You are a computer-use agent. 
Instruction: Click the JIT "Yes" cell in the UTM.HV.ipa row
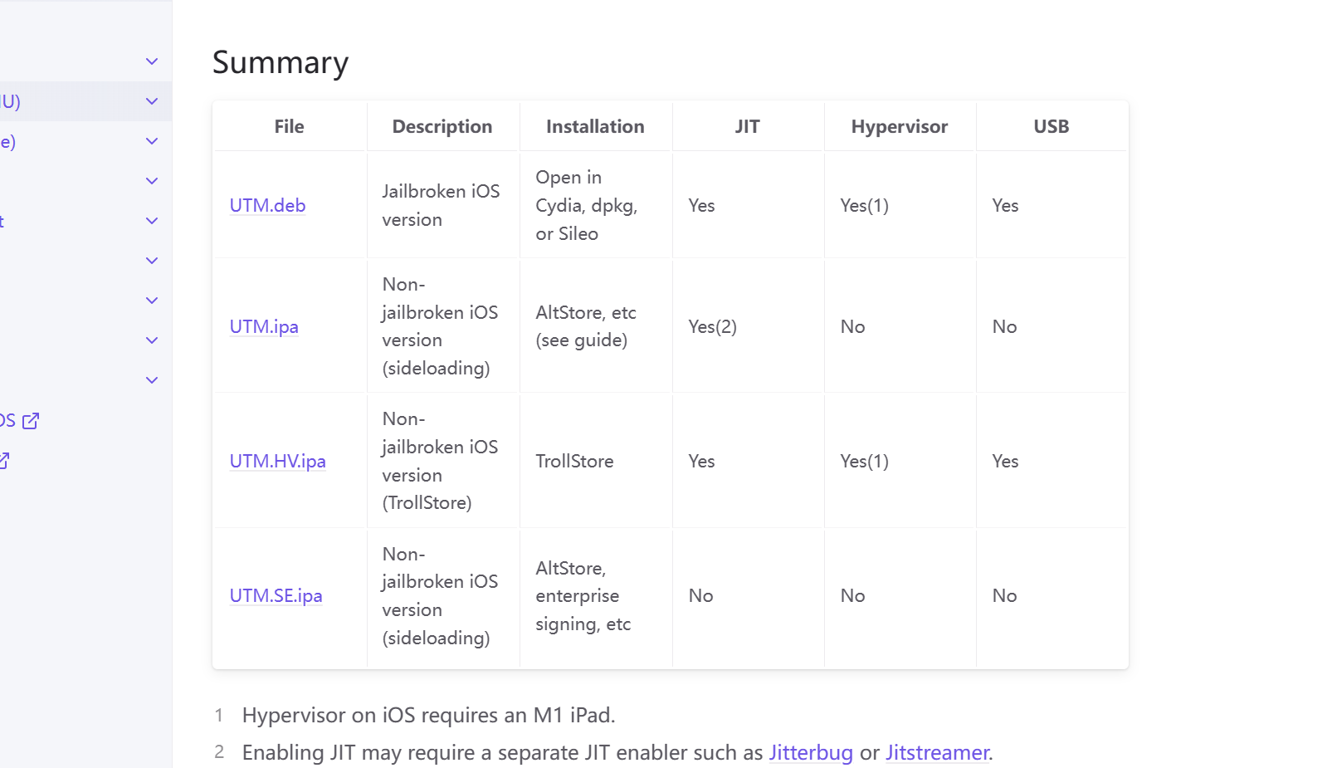[x=747, y=461]
